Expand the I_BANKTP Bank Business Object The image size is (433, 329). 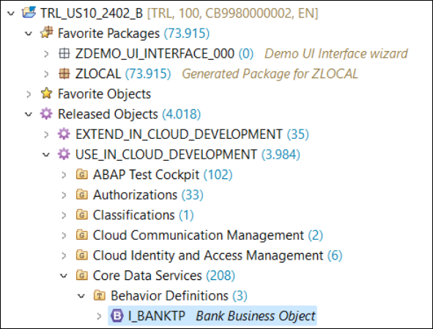(99, 316)
